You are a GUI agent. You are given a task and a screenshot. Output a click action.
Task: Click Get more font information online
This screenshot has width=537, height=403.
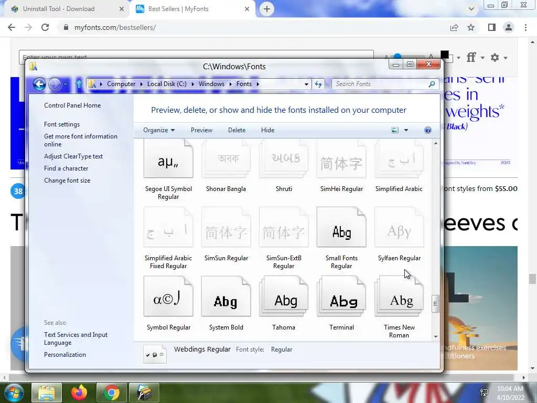[80, 140]
